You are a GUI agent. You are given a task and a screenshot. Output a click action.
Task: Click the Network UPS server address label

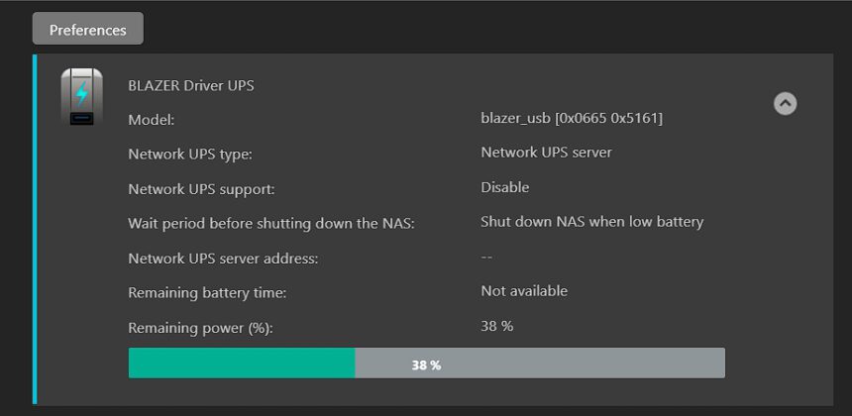tap(223, 259)
